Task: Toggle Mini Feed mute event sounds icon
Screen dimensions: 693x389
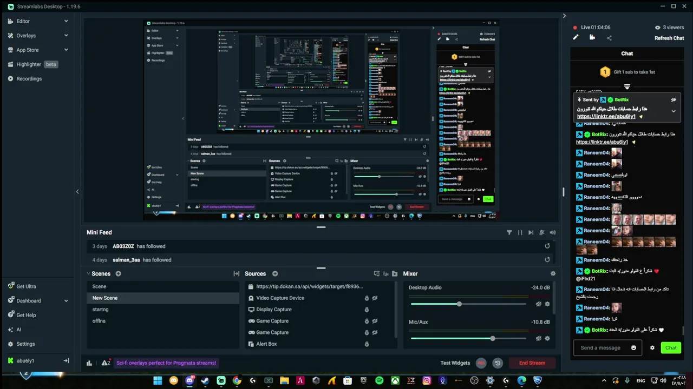Action: (542, 232)
